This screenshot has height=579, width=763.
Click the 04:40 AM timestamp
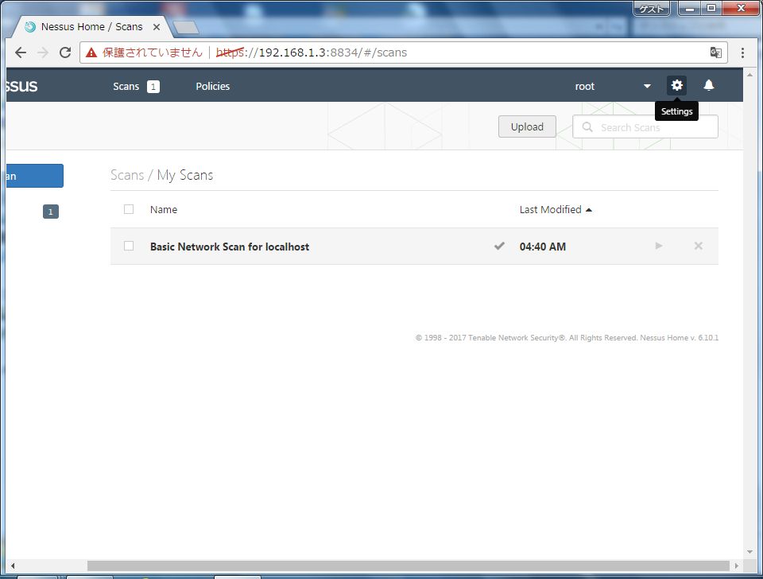(543, 247)
